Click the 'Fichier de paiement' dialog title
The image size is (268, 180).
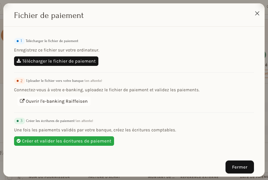click(49, 15)
